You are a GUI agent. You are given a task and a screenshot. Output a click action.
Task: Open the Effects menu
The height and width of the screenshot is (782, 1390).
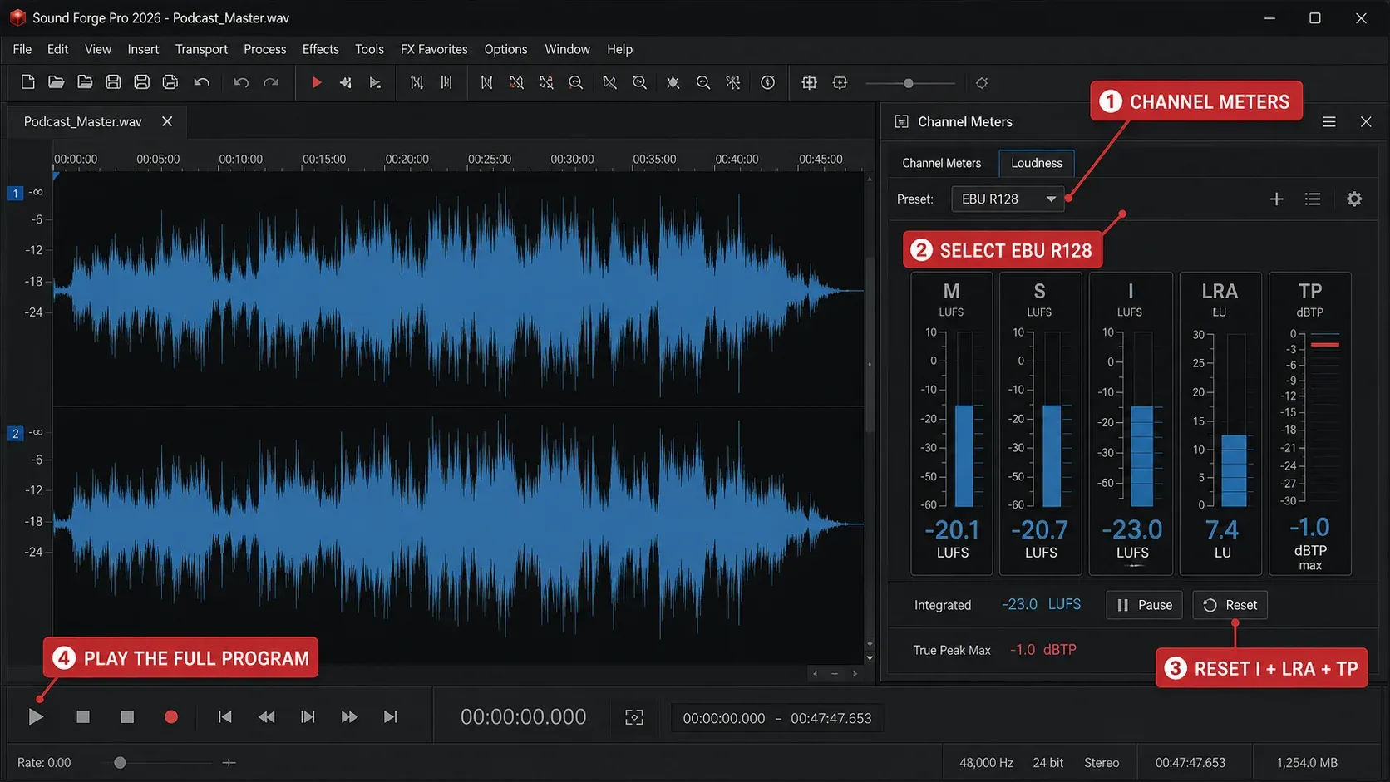320,49
